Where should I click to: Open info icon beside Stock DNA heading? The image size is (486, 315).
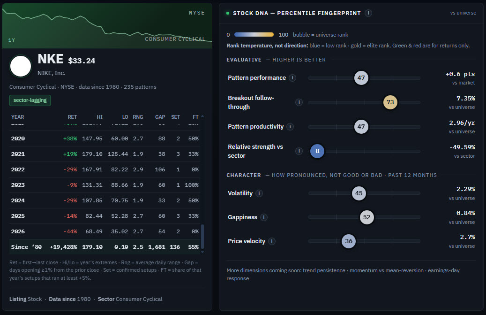click(x=368, y=13)
